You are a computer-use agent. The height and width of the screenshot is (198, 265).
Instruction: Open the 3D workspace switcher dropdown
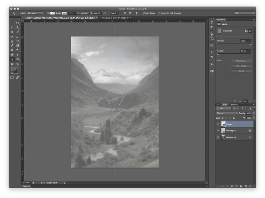244,13
